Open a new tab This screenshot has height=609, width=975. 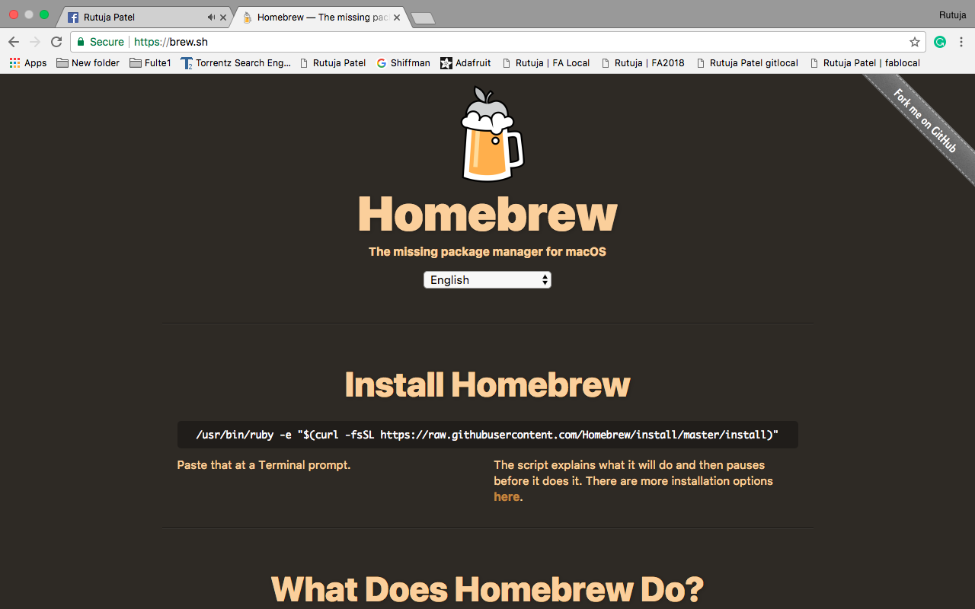tap(423, 18)
